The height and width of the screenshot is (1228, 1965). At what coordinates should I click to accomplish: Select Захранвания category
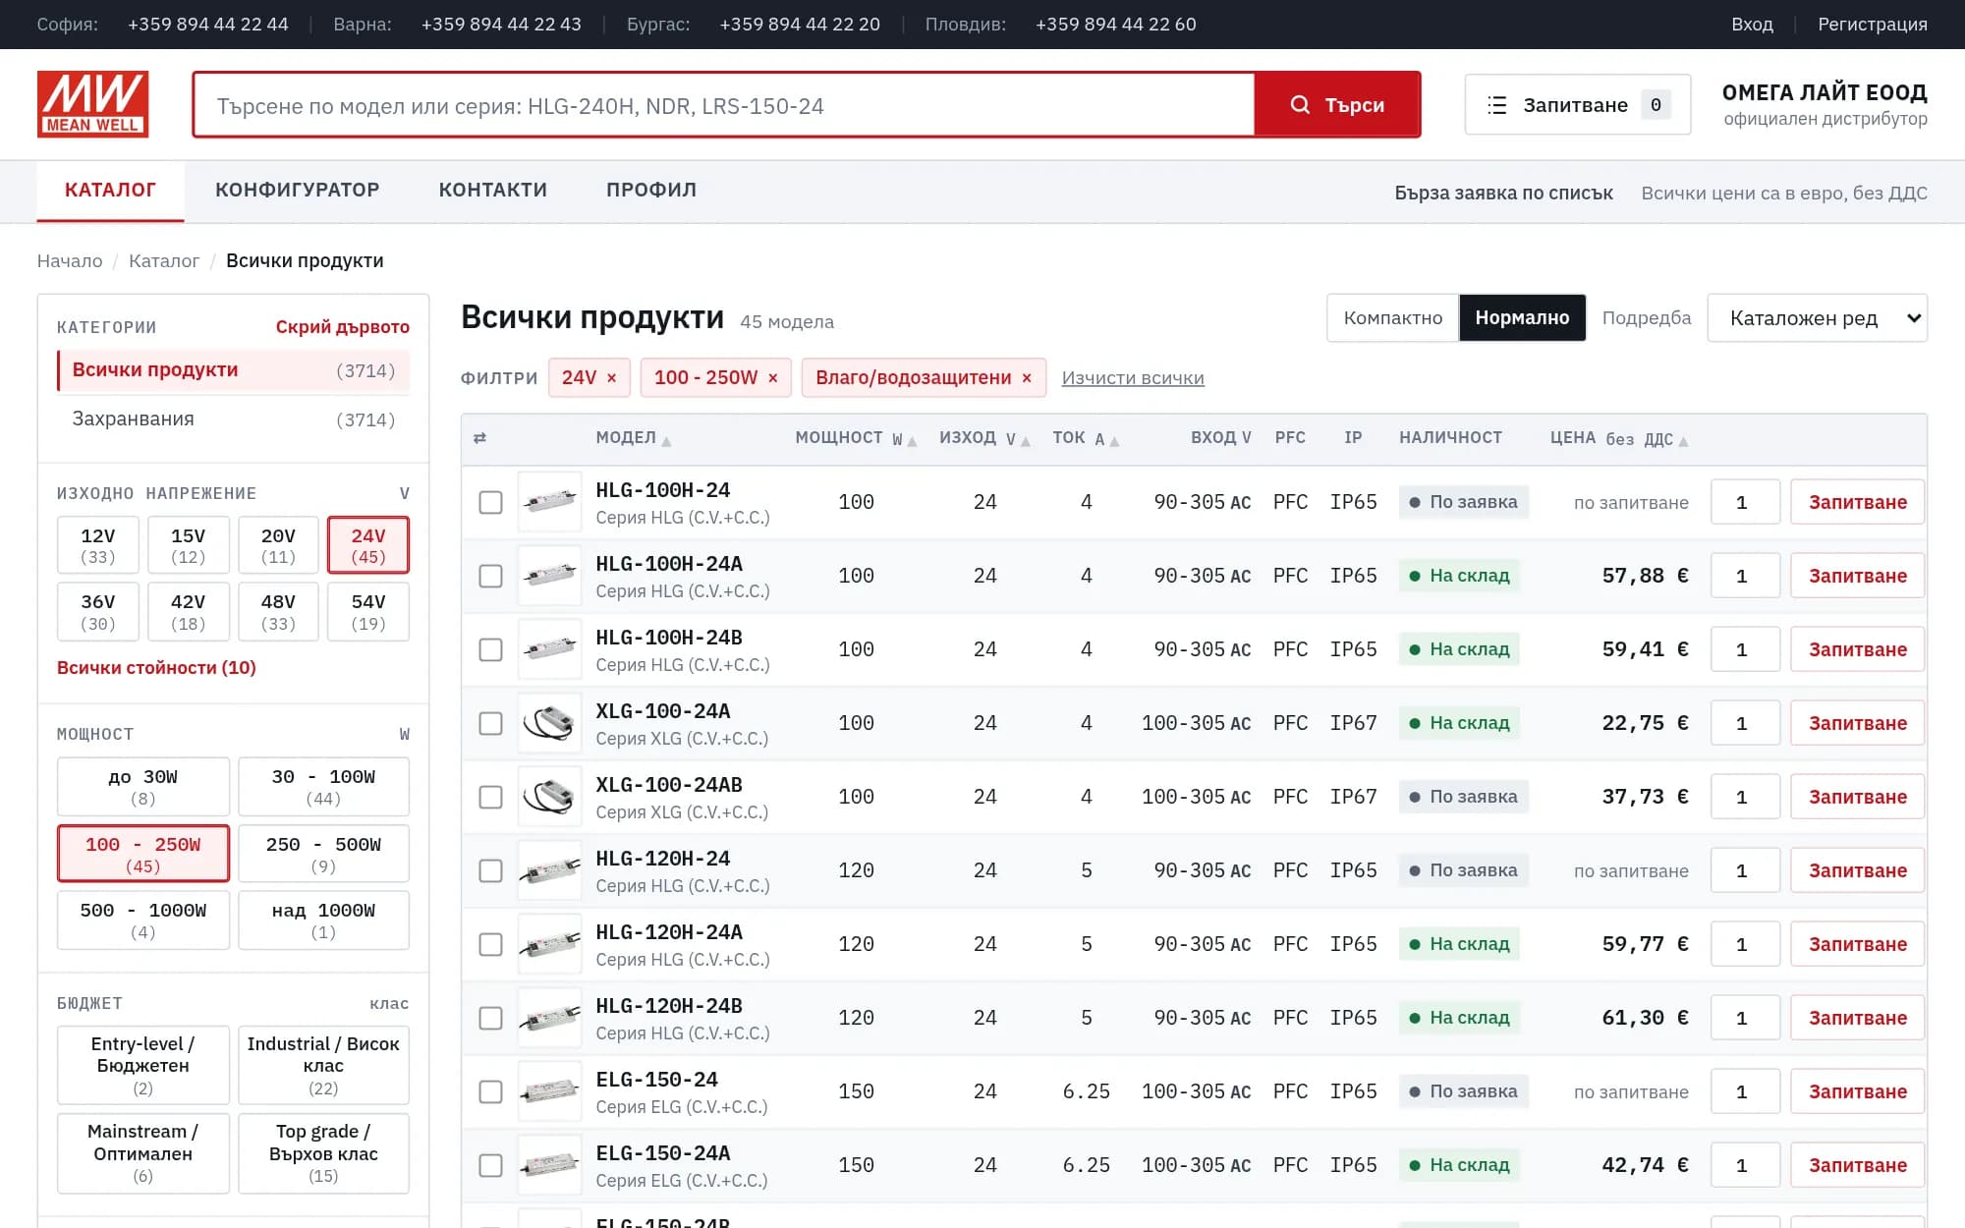(x=233, y=419)
